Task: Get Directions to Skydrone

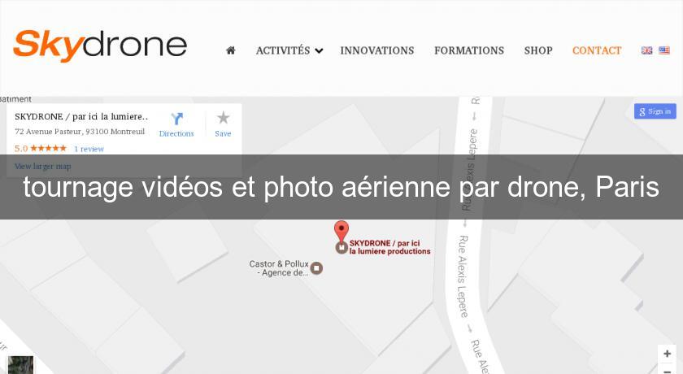Action: click(176, 125)
